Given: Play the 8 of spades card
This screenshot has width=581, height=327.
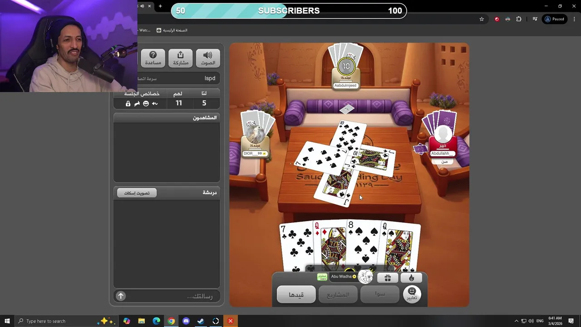Looking at the screenshot, I should 363,245.
